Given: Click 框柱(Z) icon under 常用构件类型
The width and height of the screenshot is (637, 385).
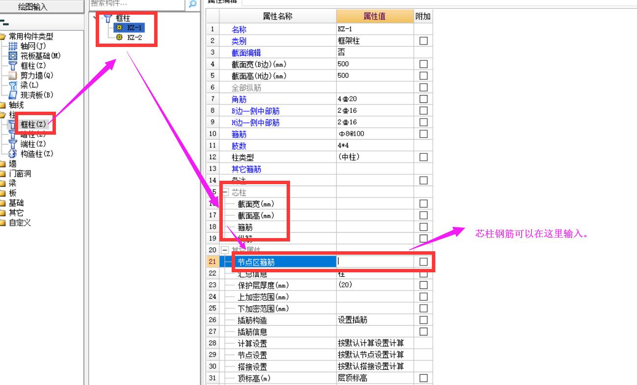Looking at the screenshot, I should click(13, 66).
